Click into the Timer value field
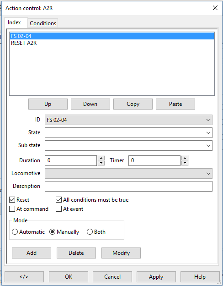Screen dimensions: 223x286 154,160
